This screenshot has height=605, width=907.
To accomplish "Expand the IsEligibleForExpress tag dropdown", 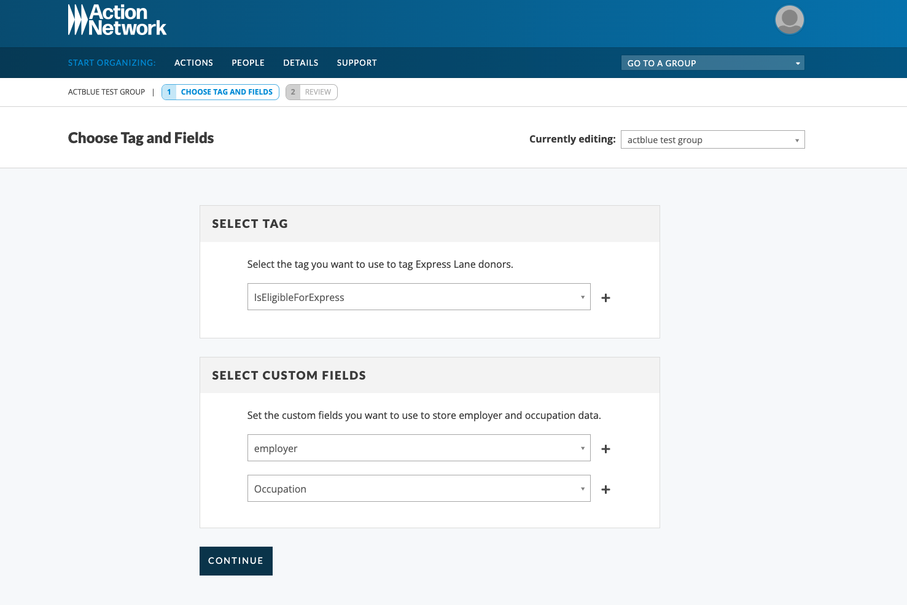I will pyautogui.click(x=419, y=297).
